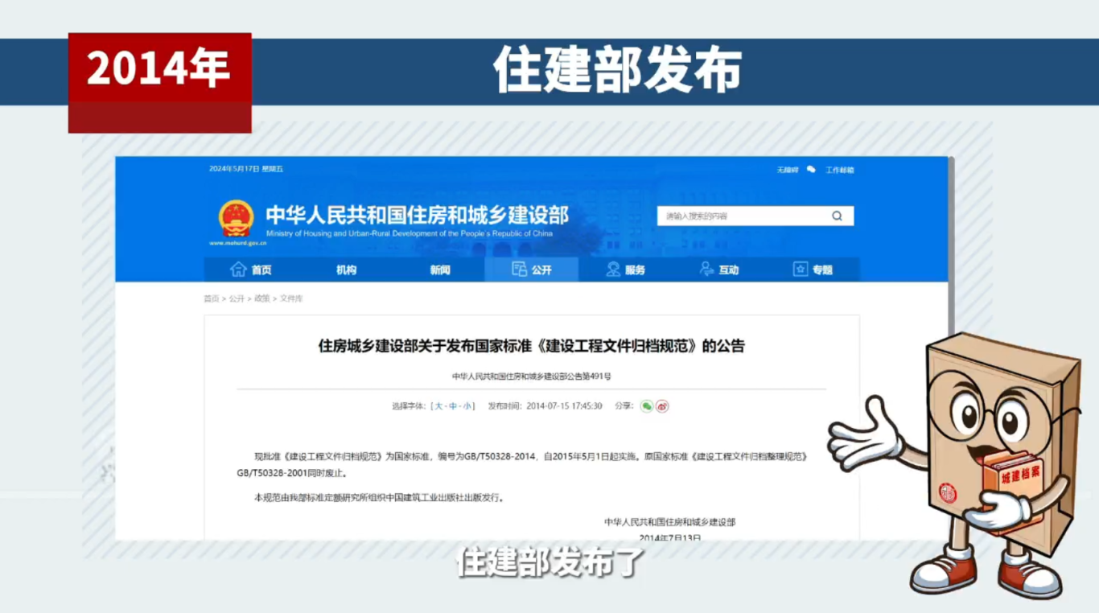Click the chat bubble icon in the top bar

coord(811,170)
